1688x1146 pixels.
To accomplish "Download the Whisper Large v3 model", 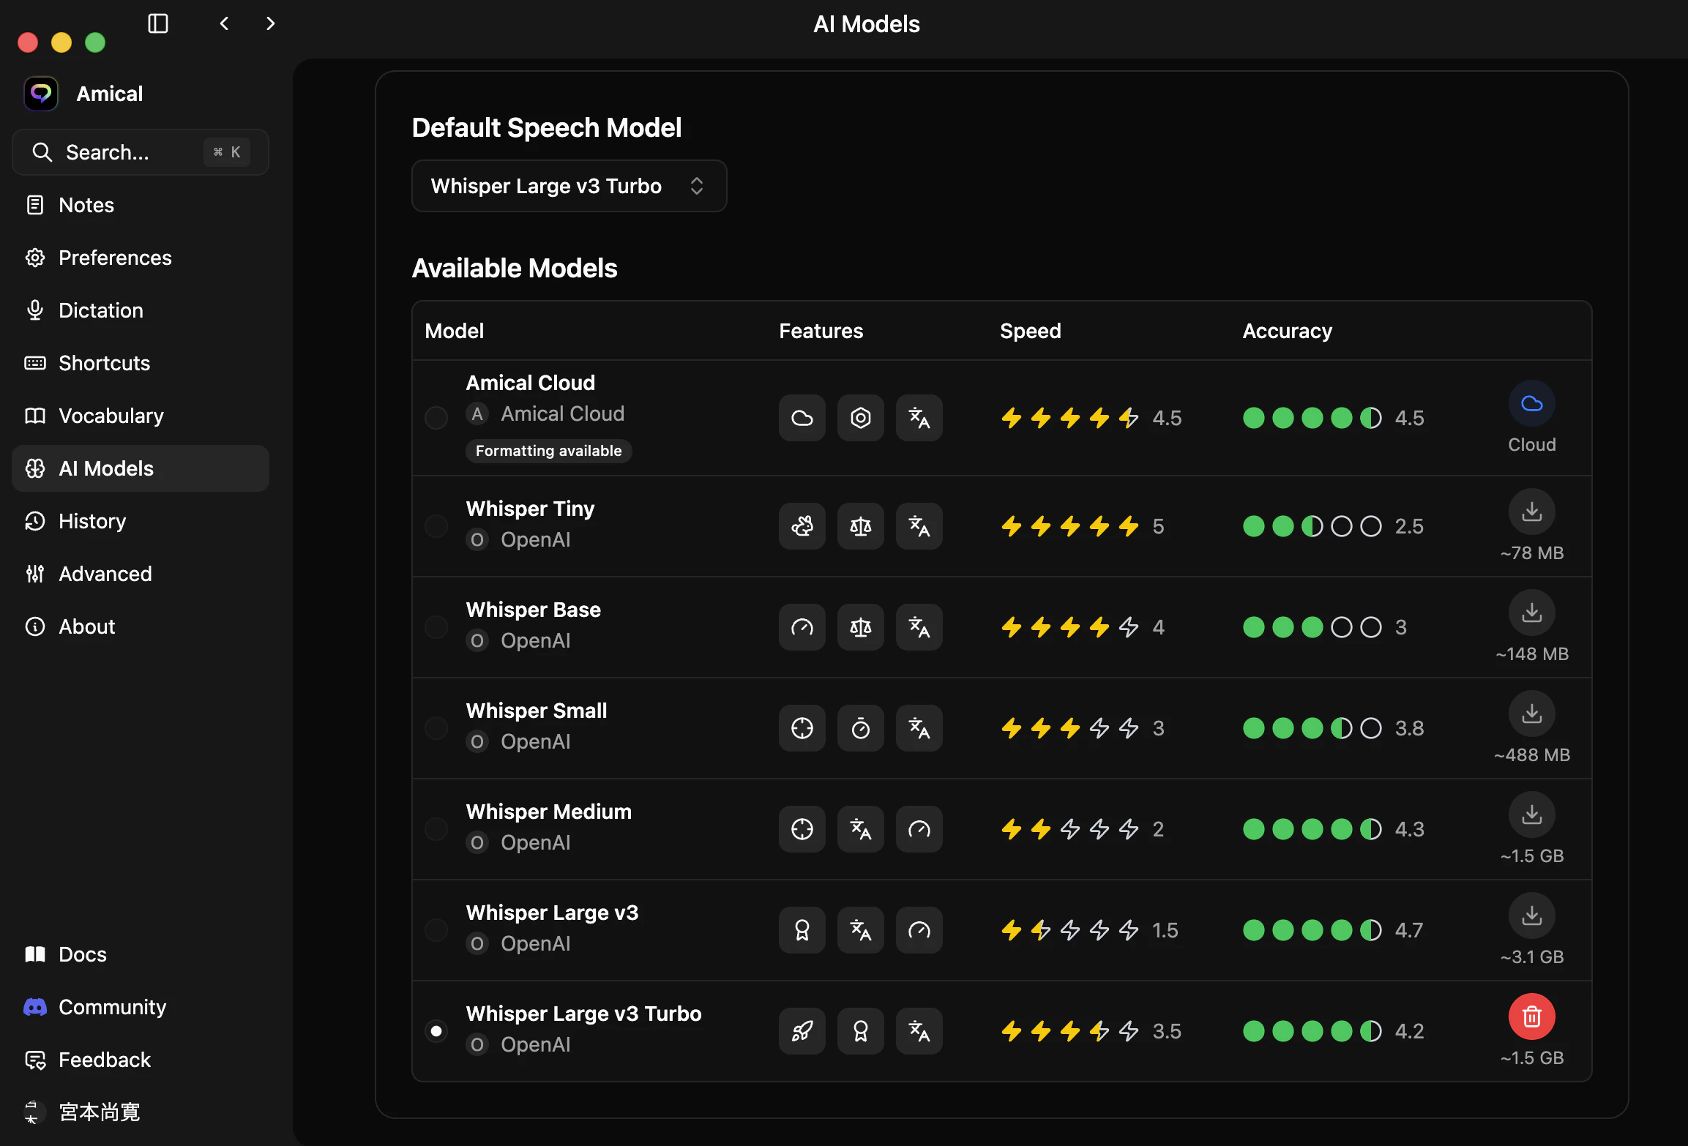I will pyautogui.click(x=1532, y=915).
